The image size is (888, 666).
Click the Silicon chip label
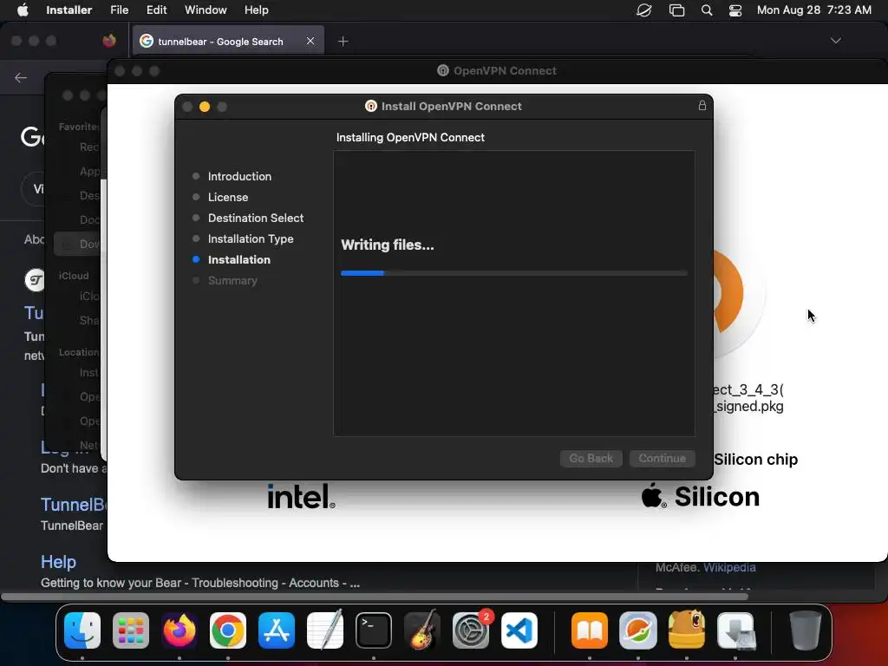755,460
